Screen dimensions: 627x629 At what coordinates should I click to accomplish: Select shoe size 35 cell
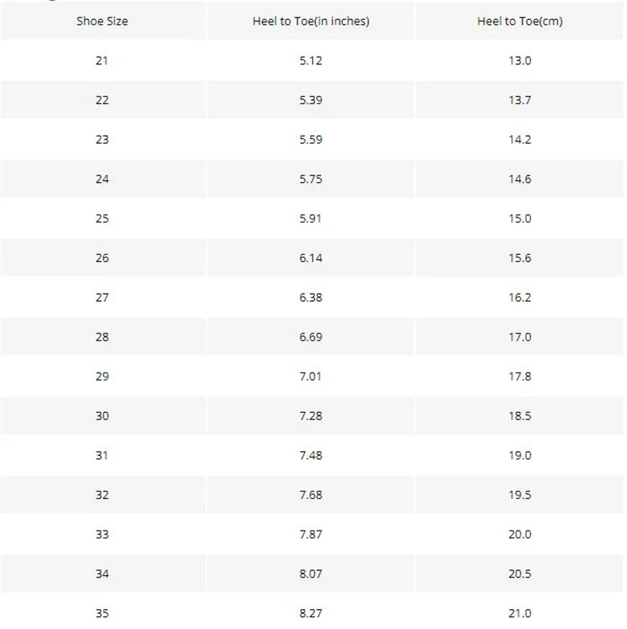click(x=102, y=613)
